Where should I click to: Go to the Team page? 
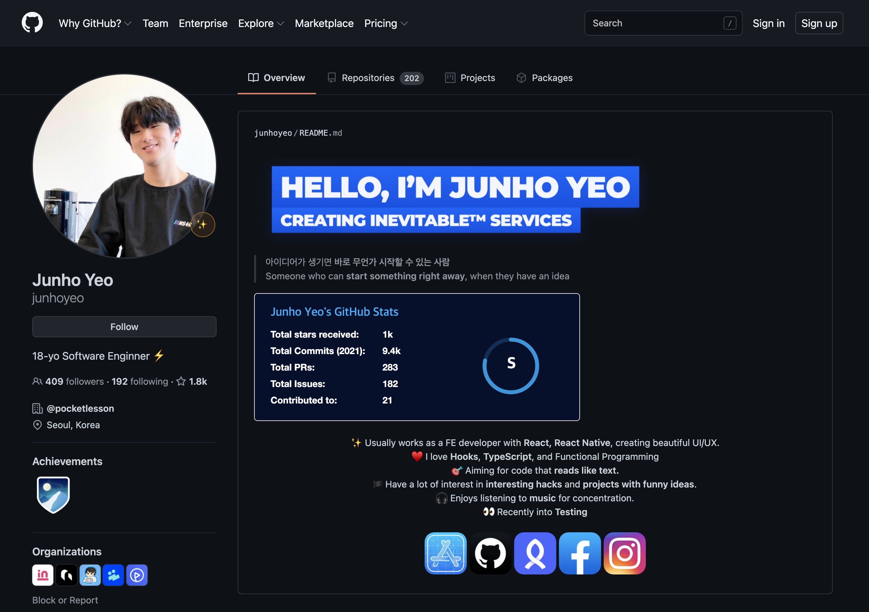click(x=155, y=23)
